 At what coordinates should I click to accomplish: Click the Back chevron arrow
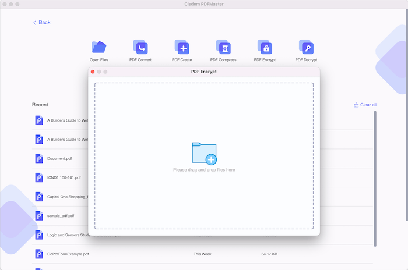(34, 23)
